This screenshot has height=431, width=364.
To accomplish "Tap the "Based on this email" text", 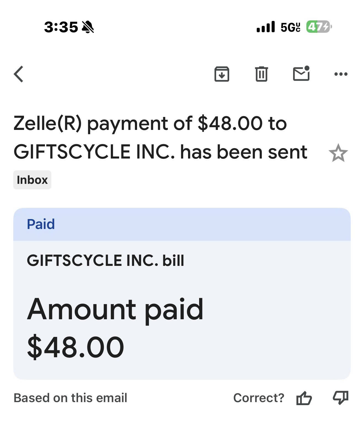I will click(x=71, y=398).
